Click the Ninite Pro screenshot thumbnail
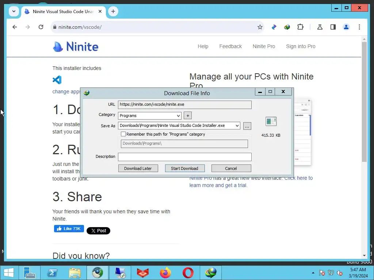The height and width of the screenshot is (280, 374). tap(302, 132)
